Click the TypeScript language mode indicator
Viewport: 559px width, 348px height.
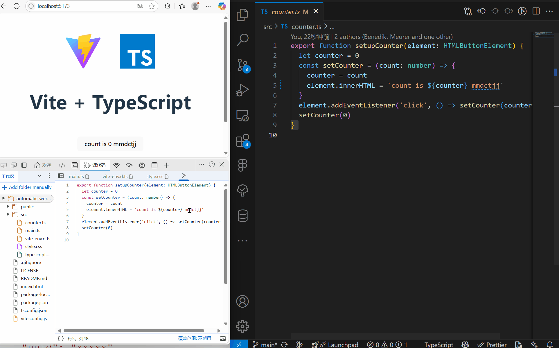click(x=439, y=345)
